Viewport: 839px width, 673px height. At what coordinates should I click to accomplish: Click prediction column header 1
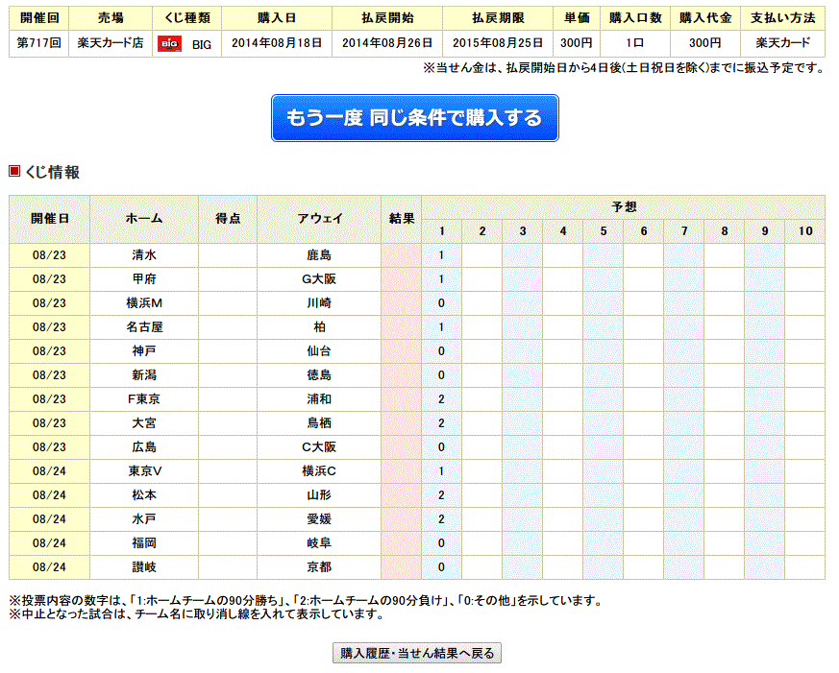click(441, 231)
